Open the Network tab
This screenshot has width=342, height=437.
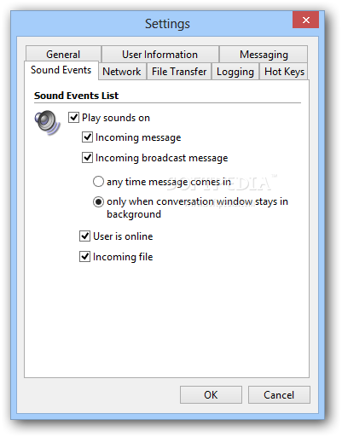122,72
